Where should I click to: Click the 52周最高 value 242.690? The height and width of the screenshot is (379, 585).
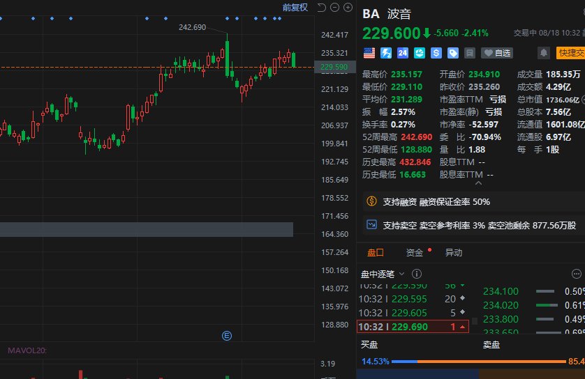416,137
